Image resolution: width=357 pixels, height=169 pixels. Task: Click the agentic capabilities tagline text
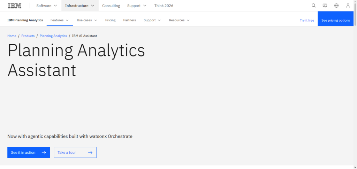click(x=70, y=137)
